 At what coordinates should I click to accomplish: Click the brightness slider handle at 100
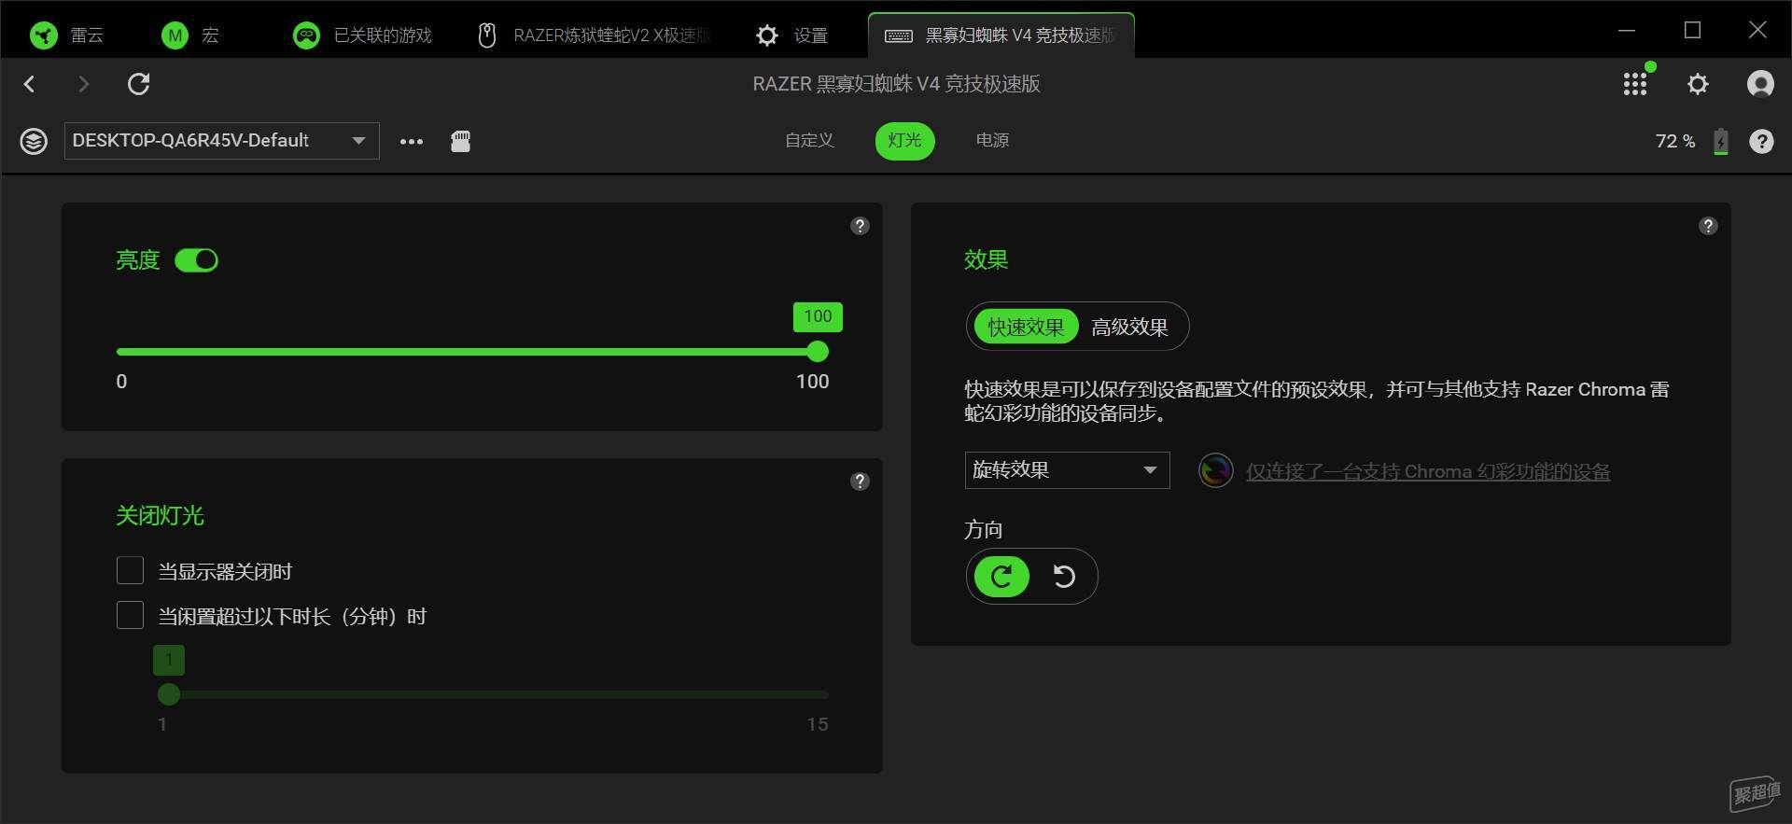818,352
